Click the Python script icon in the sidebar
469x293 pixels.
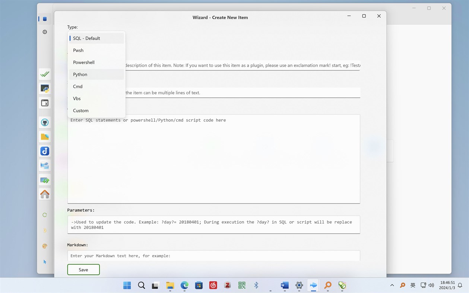coord(45,88)
